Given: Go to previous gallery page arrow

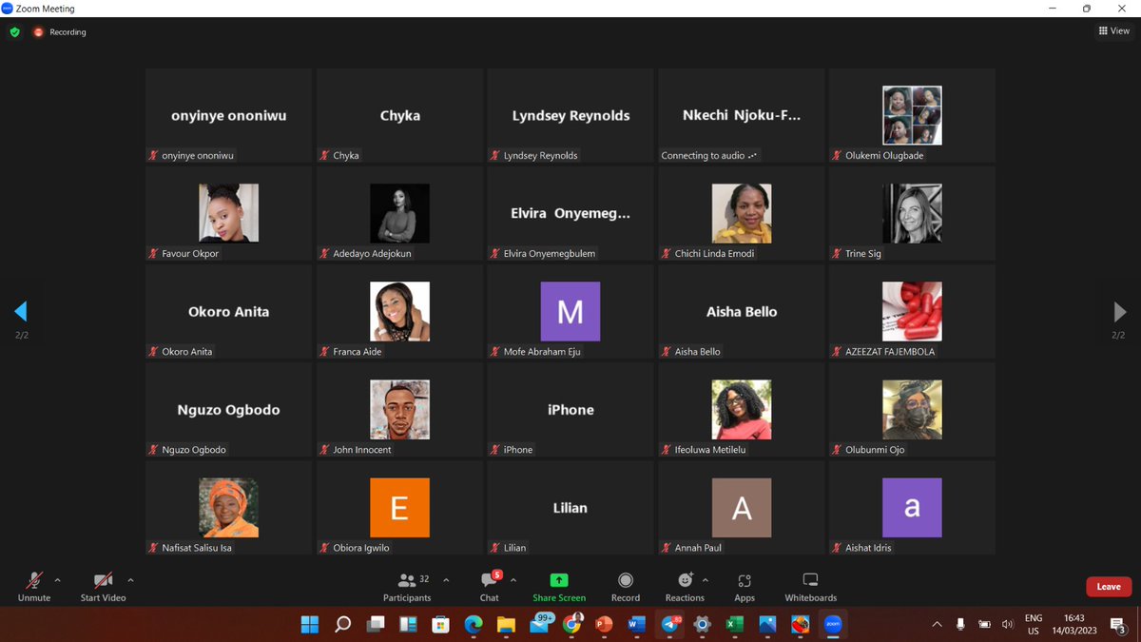Looking at the screenshot, I should (20, 312).
